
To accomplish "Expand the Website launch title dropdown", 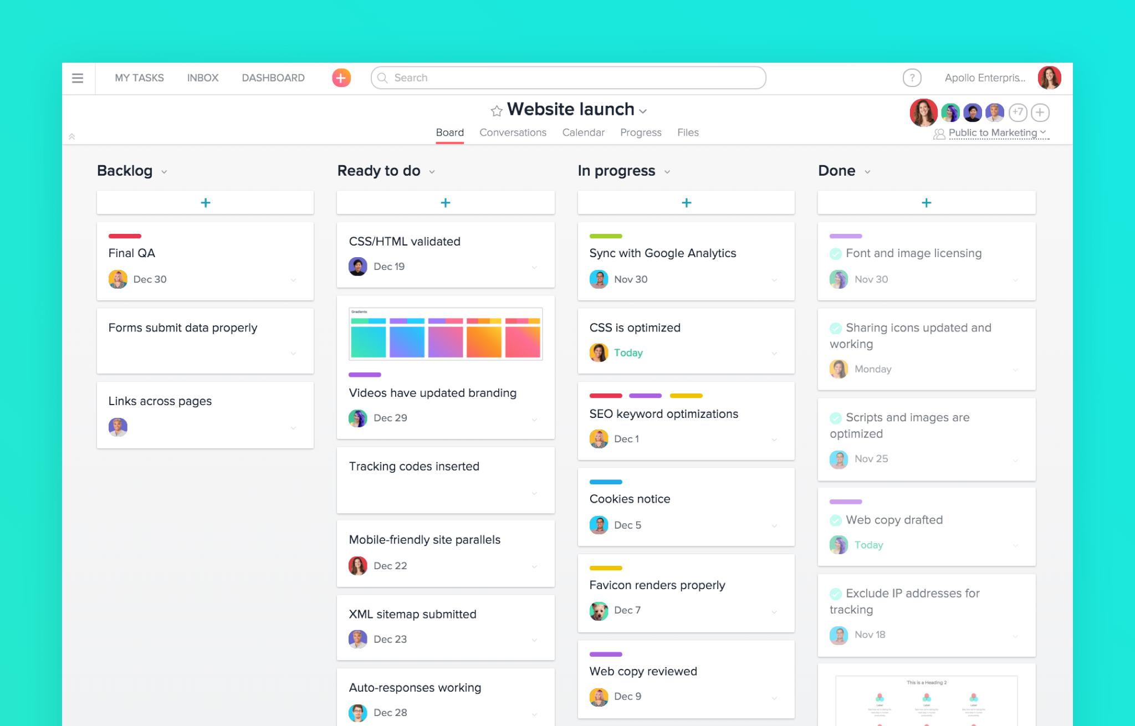I will click(645, 111).
